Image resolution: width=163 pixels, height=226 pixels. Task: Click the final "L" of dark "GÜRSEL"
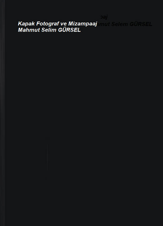[x=151, y=24]
